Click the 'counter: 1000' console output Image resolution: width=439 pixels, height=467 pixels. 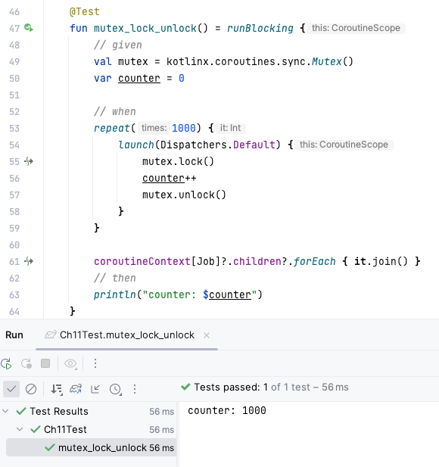point(227,410)
